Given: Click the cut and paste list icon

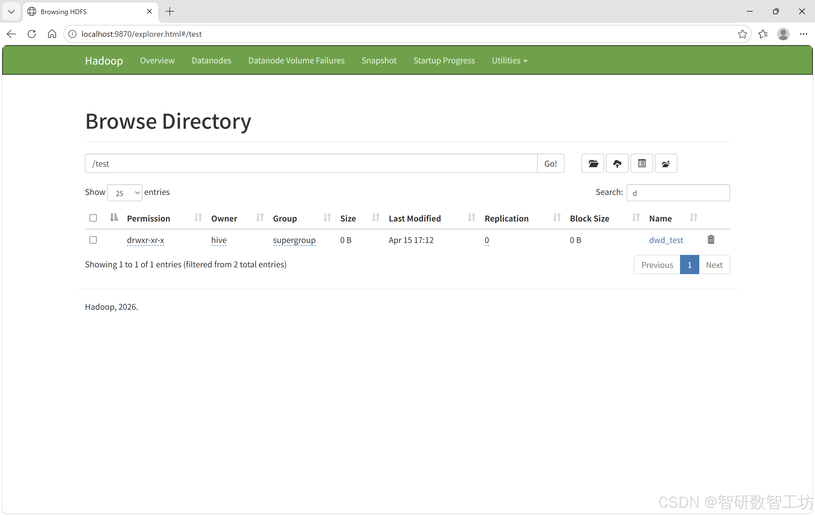Looking at the screenshot, I should pyautogui.click(x=642, y=164).
